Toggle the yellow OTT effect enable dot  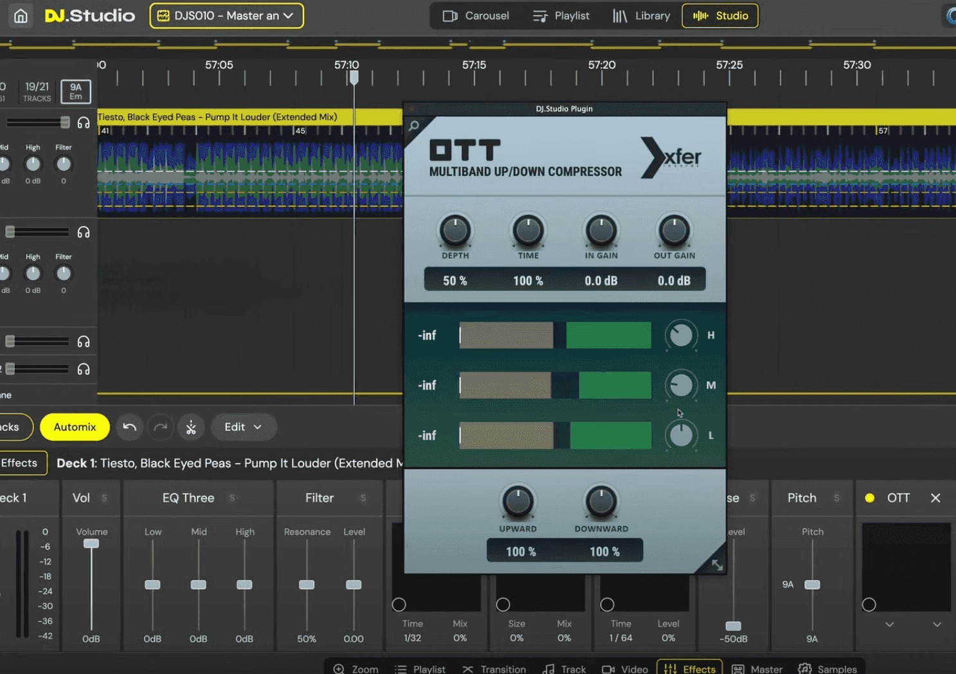pos(870,497)
